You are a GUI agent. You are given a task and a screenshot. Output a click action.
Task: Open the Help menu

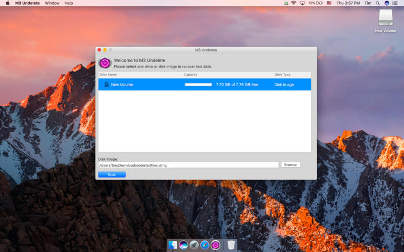click(69, 3)
